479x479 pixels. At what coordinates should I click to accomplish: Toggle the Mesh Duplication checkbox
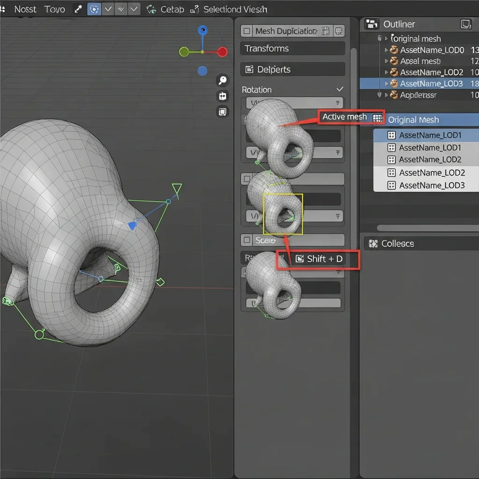[247, 31]
